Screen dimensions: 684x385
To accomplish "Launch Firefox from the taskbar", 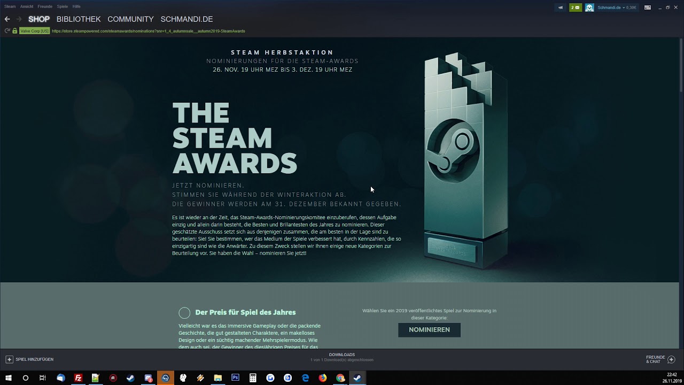I will click(323, 378).
